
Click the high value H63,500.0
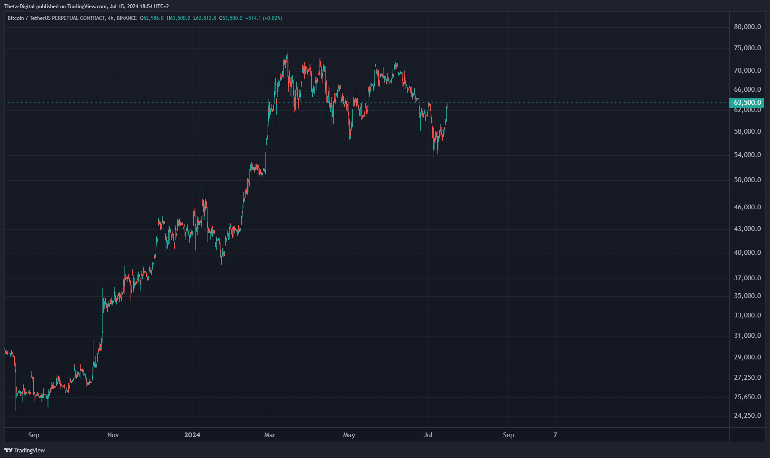(x=179, y=18)
